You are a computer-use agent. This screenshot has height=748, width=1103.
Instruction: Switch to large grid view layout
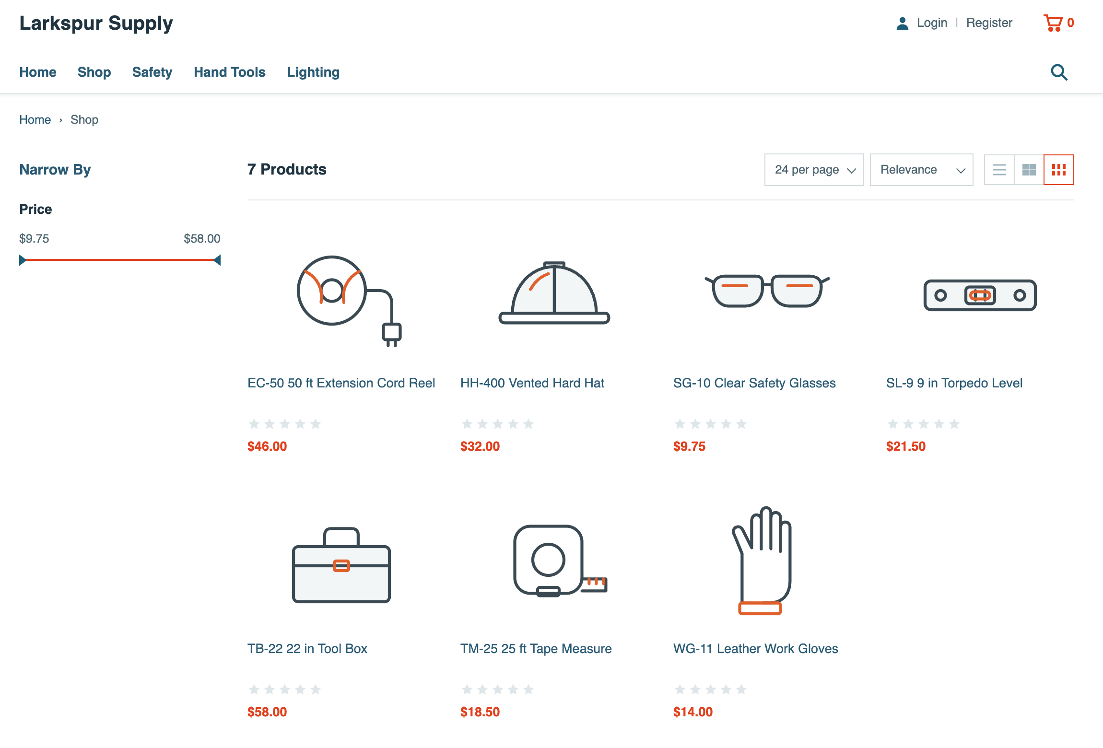tap(1029, 170)
